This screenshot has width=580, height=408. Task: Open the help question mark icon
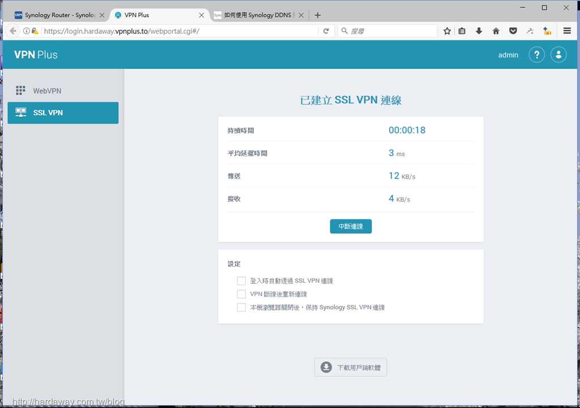point(536,55)
